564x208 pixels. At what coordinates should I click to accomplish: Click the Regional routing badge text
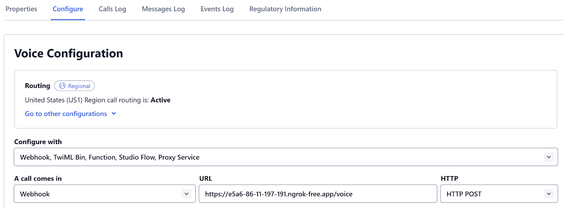click(79, 86)
